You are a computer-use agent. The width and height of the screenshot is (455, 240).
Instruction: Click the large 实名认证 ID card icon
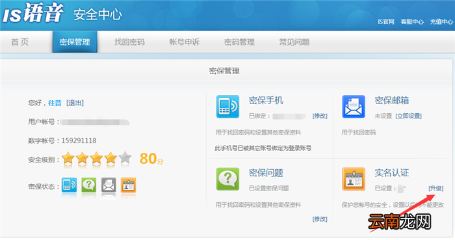coord(354,179)
